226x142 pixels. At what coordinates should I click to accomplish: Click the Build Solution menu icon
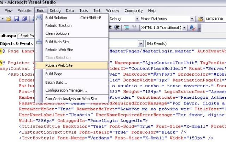point(39,18)
